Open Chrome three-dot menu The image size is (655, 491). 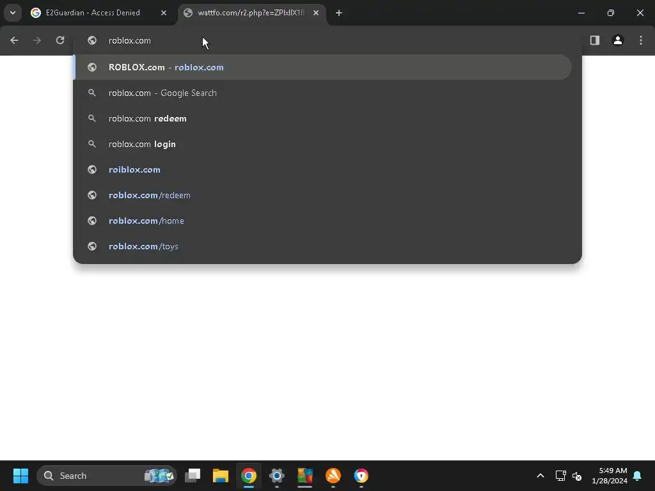click(x=641, y=40)
